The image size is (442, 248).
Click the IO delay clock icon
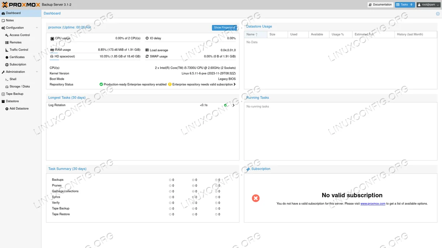click(x=147, y=38)
